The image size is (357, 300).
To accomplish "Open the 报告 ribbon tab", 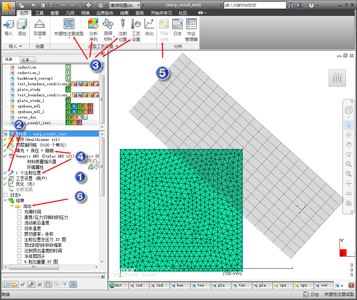I will pos(139,13).
